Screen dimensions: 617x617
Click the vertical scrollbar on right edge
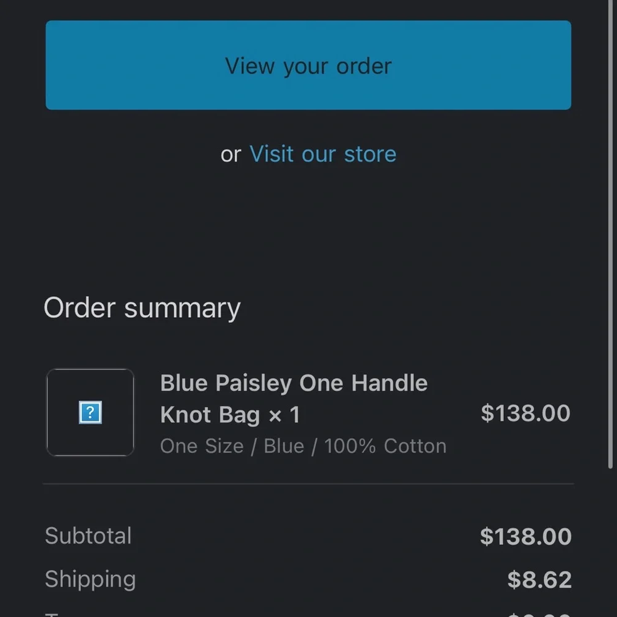(611, 247)
